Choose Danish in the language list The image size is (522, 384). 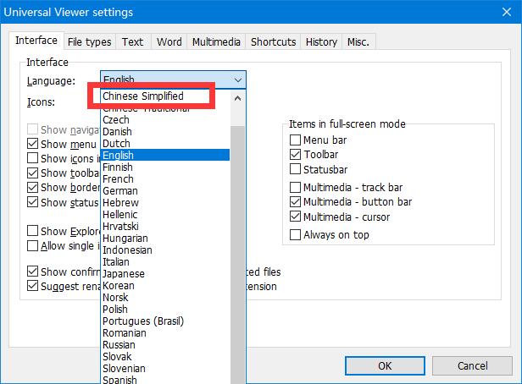click(x=165, y=132)
